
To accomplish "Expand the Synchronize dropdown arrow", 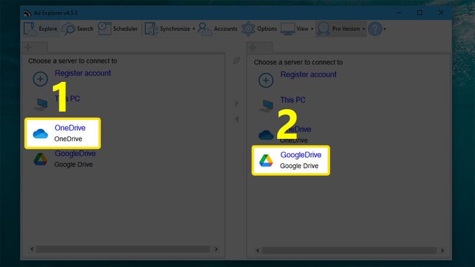I will pyautogui.click(x=194, y=29).
